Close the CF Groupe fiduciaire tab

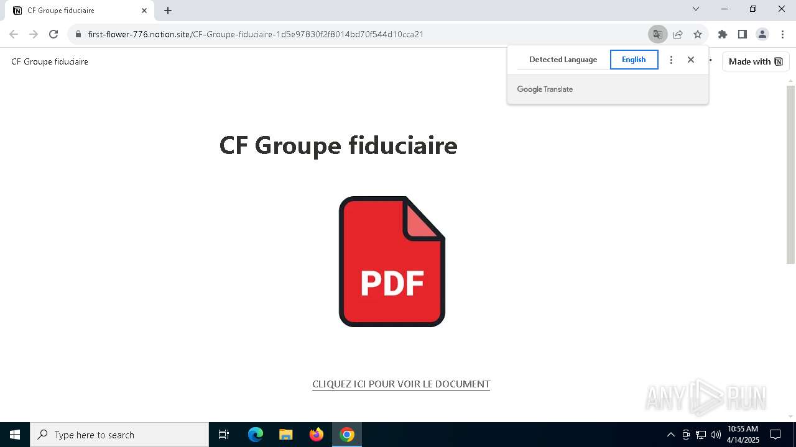coord(144,11)
